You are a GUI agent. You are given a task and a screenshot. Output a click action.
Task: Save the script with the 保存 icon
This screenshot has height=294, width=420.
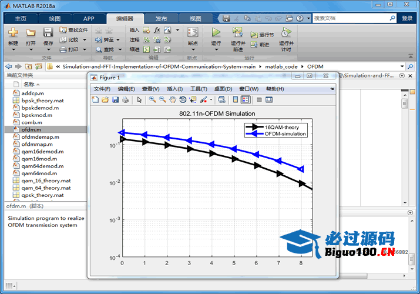click(x=48, y=33)
